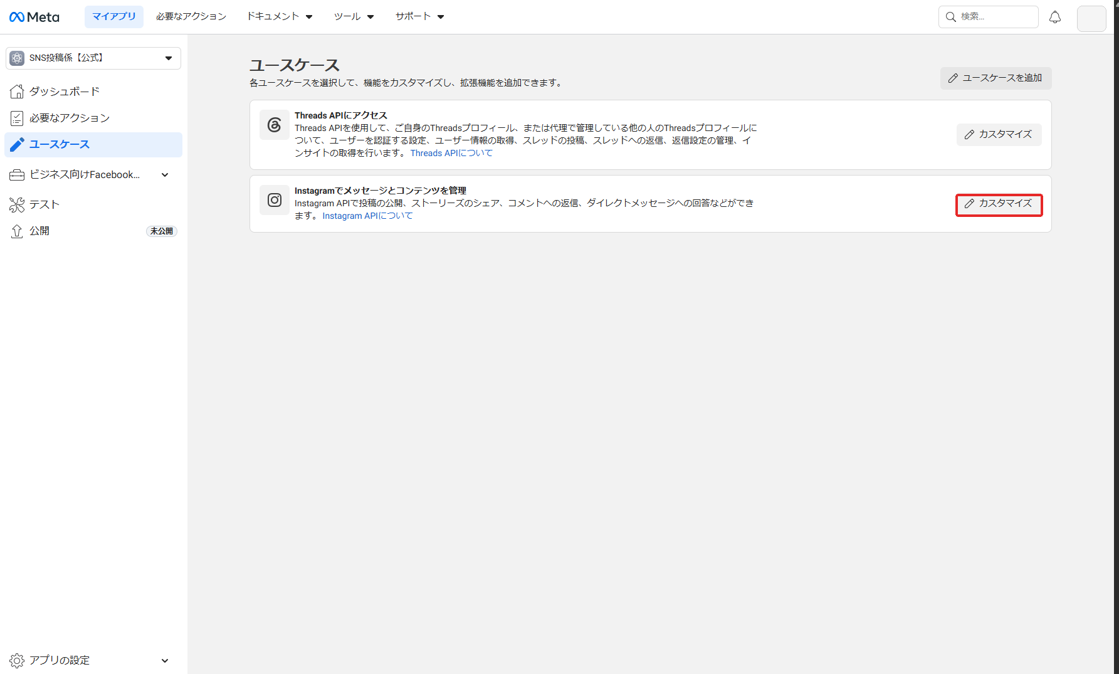Screen dimensions: 1119x674
Task: Expand アプリの設定 section chevron
Action: click(x=165, y=660)
